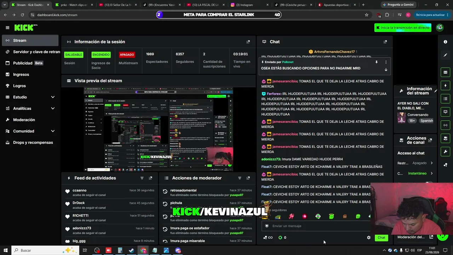The image size is (453, 255).
Task: Open Feed de actividades filter options
Action: pos(142,178)
